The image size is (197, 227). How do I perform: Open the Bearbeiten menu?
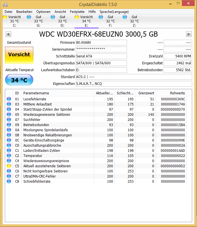24,12
